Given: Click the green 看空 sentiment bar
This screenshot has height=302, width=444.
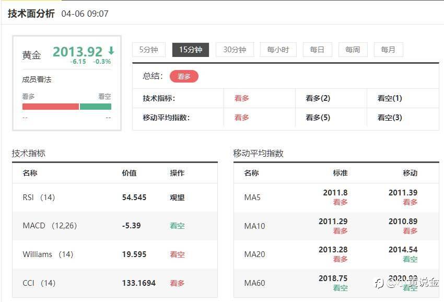Looking at the screenshot, I should click(x=95, y=107).
